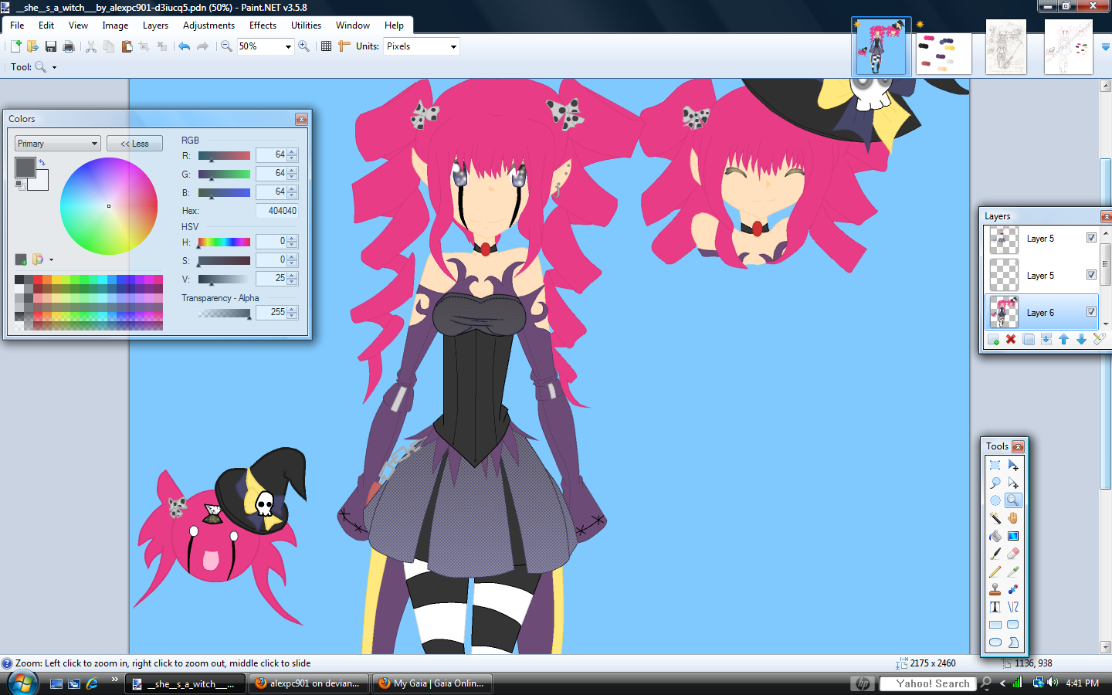Click the Save floppy disk icon
Screen dimensions: 1112x695
[x=51, y=46]
